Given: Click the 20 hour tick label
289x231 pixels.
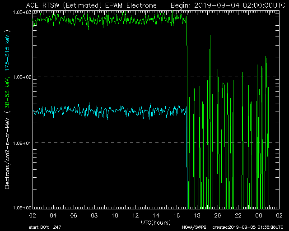Looking at the screenshot, I should coord(218,216).
